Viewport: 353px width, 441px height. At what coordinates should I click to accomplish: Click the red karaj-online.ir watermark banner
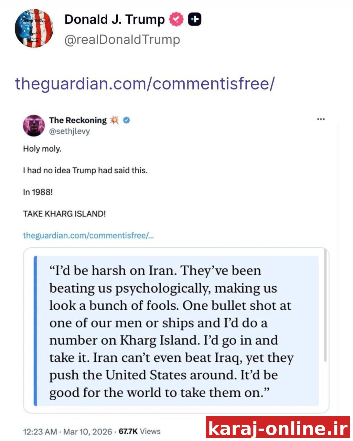click(x=278, y=427)
